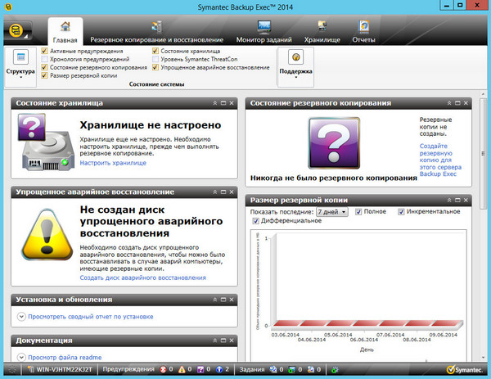Click the successful jobs status icon
Screen dimensions: 491x379
click(x=292, y=370)
